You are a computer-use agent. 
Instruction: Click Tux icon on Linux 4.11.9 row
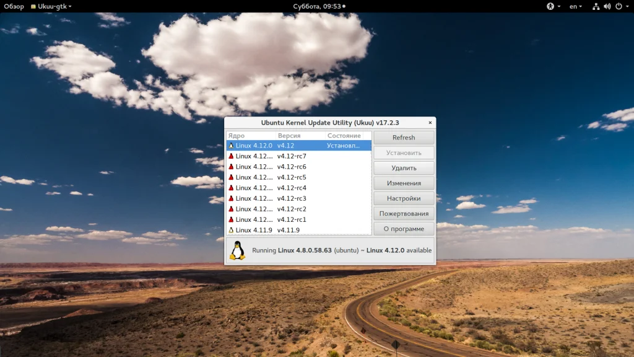(232, 229)
